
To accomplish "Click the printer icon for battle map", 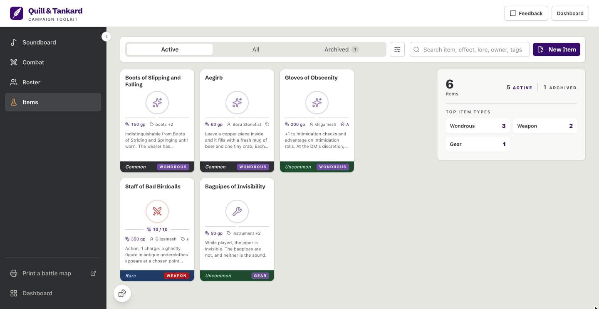I will 14,273.
